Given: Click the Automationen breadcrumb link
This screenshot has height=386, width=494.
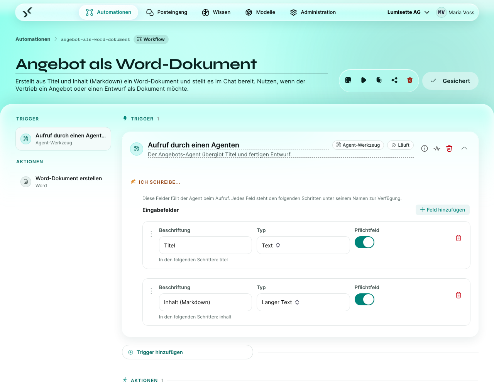Looking at the screenshot, I should click(x=33, y=39).
